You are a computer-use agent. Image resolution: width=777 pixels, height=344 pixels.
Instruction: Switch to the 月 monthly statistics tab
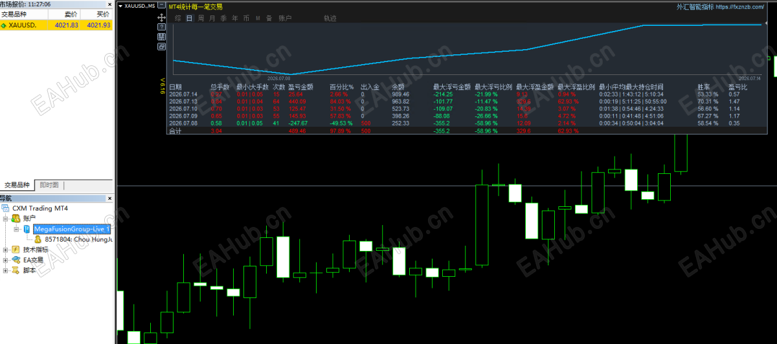pos(212,18)
